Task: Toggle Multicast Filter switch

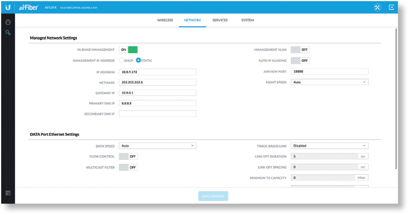Action: coord(128,168)
